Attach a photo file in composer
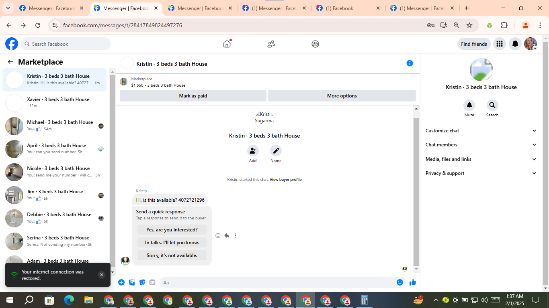The height and width of the screenshot is (308, 549). pyautogui.click(x=132, y=282)
